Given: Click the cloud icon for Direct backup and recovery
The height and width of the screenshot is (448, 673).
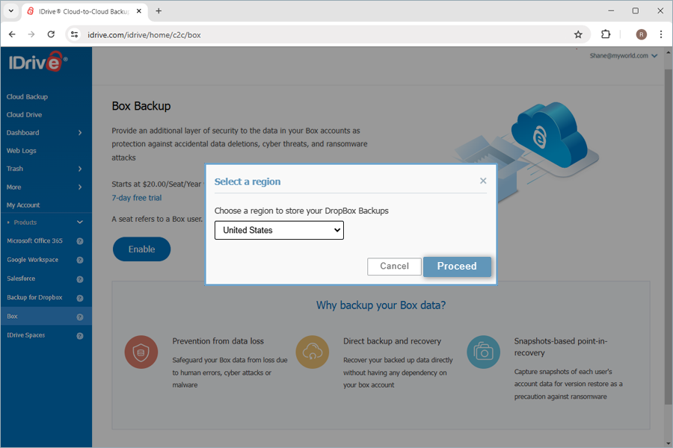Looking at the screenshot, I should click(312, 352).
